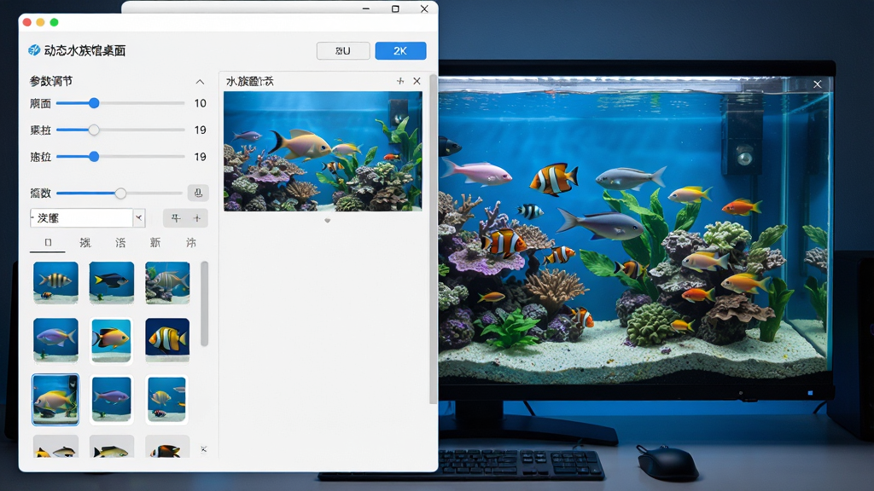Click the grey button left of 2K

tap(343, 50)
